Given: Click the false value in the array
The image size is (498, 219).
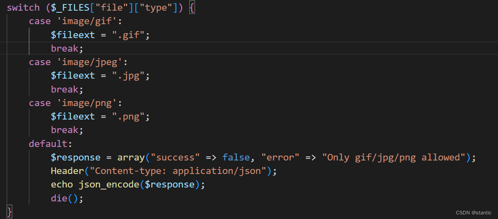Looking at the screenshot, I should click(x=236, y=157).
